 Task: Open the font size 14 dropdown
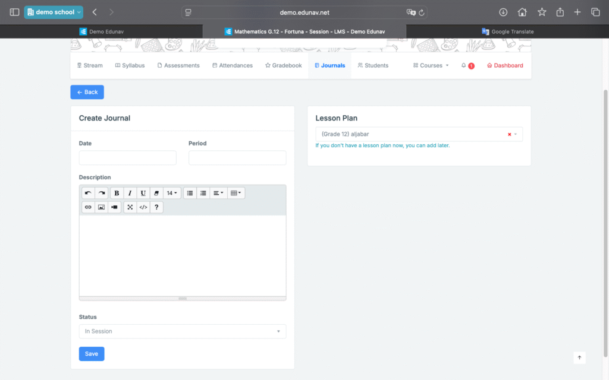point(172,193)
